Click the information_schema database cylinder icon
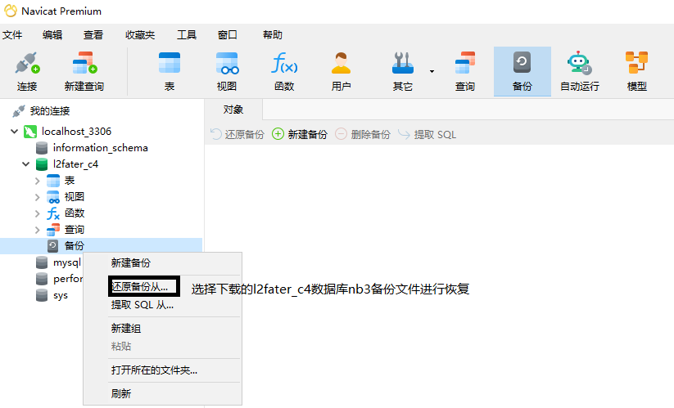The image size is (674, 408). coord(42,148)
